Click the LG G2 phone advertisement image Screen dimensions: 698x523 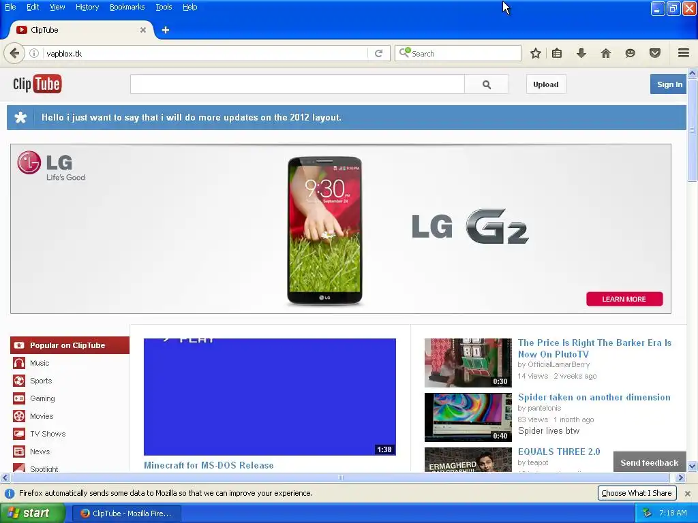pyautogui.click(x=341, y=229)
